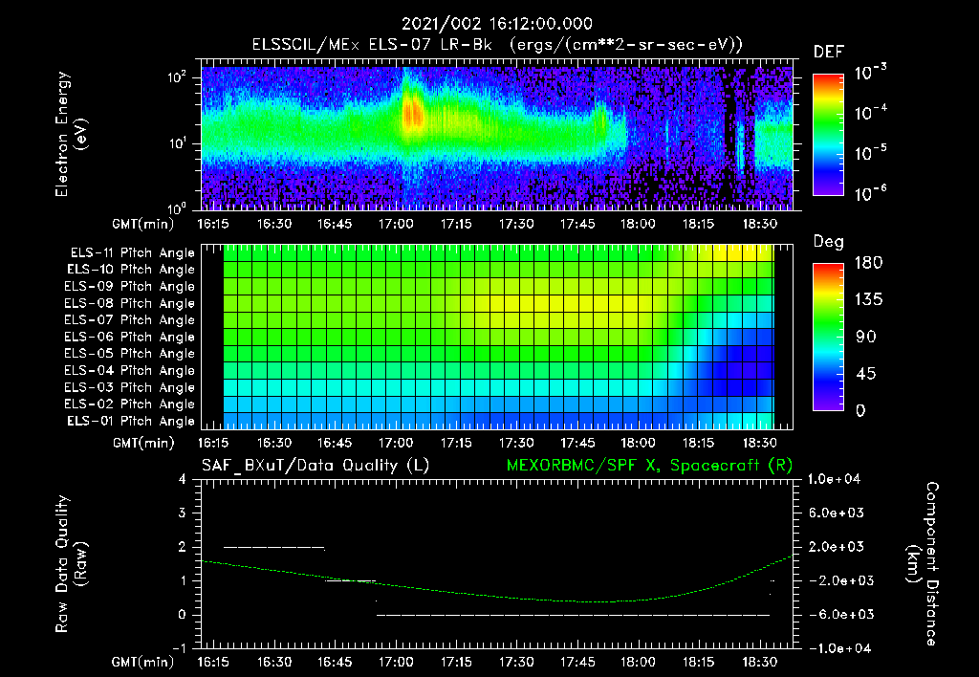Select the ELS-05 Pitch Angle row label
979x677 pixels.
pos(130,354)
